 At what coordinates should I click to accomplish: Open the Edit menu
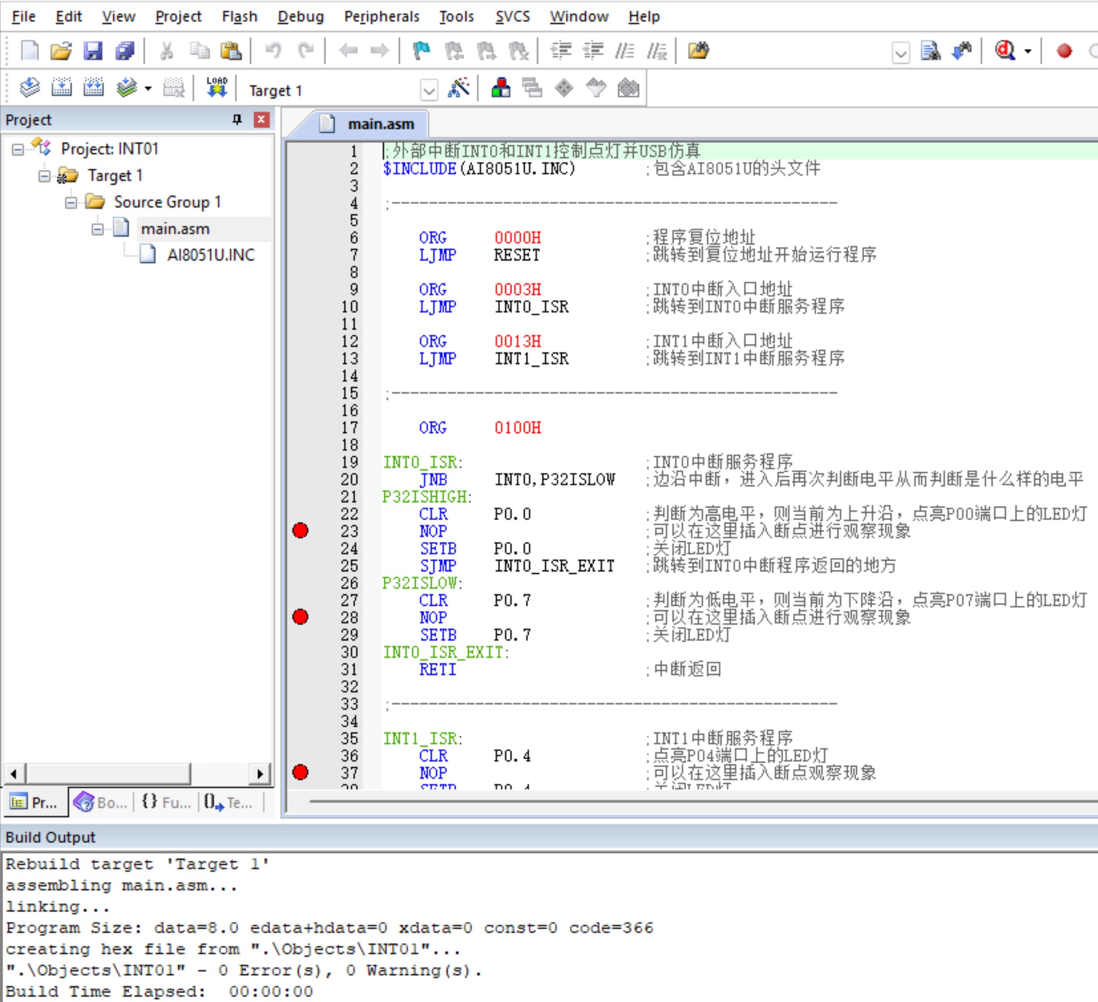tap(69, 16)
